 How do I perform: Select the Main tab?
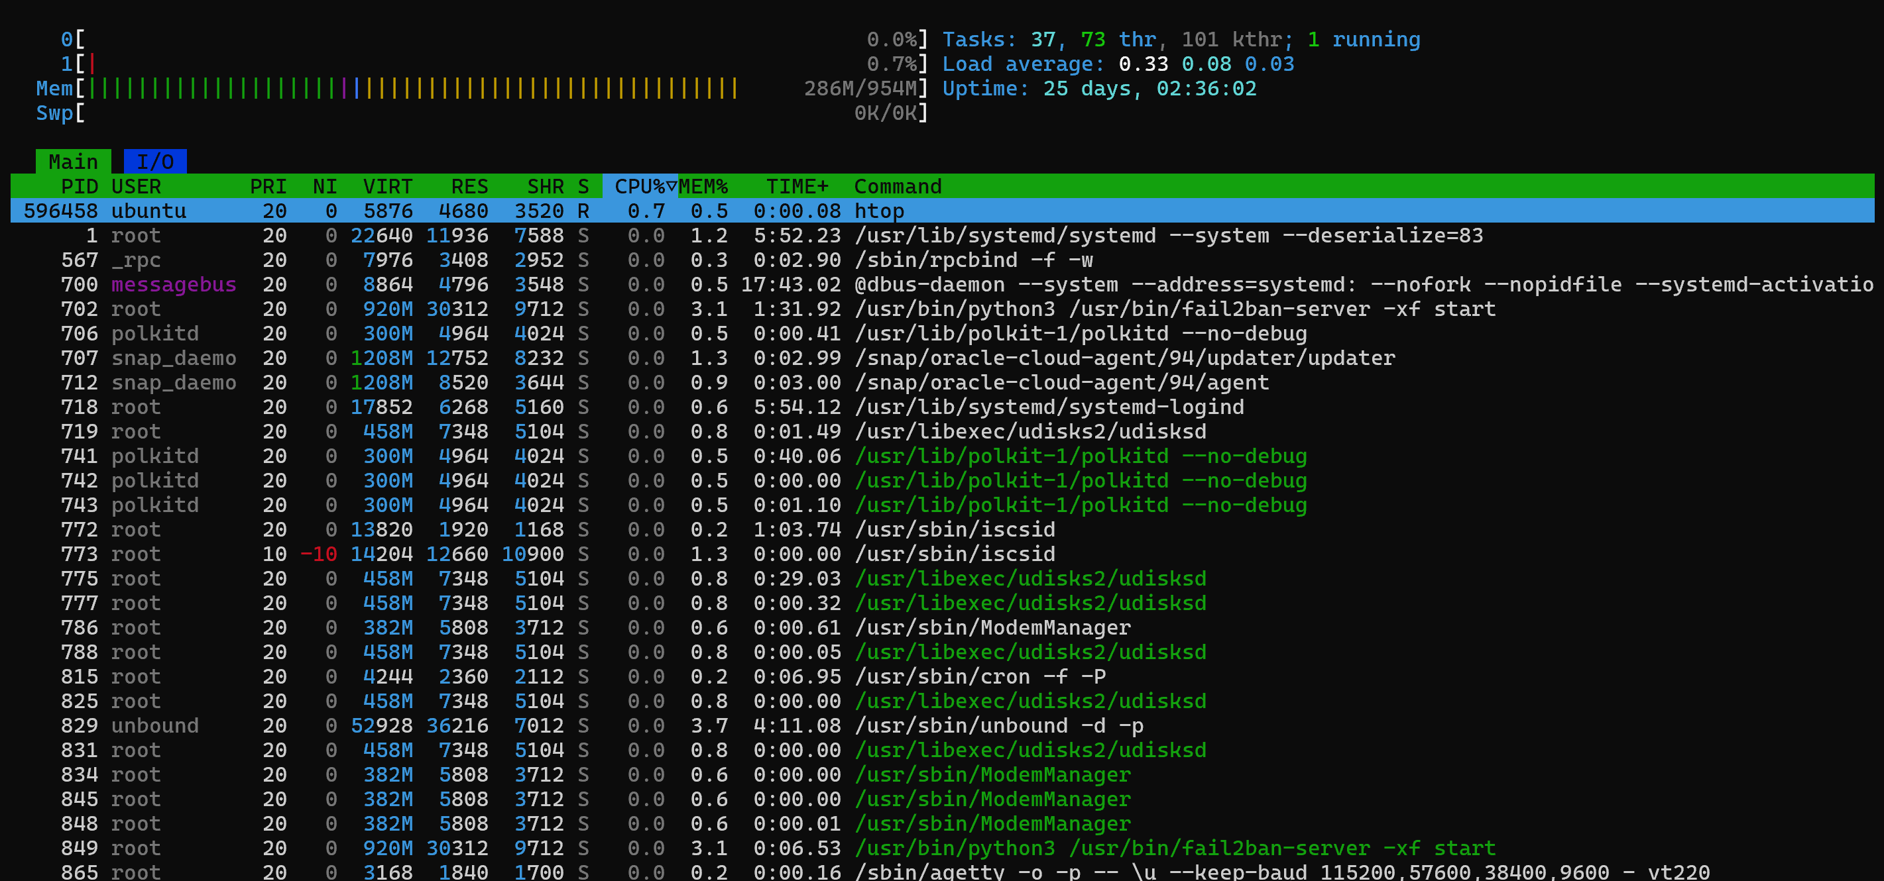coord(73,162)
